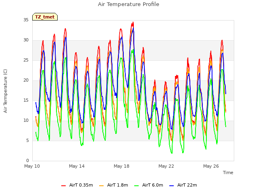Select the Air Temperature Profile chart title
The height and width of the screenshot is (193, 258).
[129, 4]
